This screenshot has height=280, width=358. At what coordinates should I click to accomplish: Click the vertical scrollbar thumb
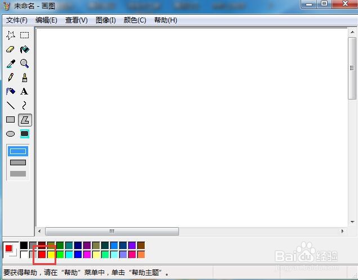pyautogui.click(x=352, y=68)
